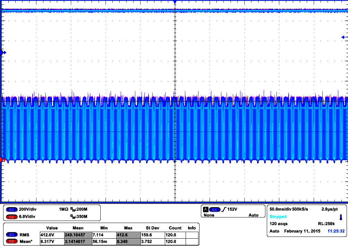The width and height of the screenshot is (348, 248).
Task: Click the C2 badge in Mean measurement row
Action: (x=11, y=241)
